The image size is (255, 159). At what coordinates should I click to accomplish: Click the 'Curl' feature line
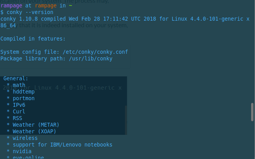click(x=19, y=111)
